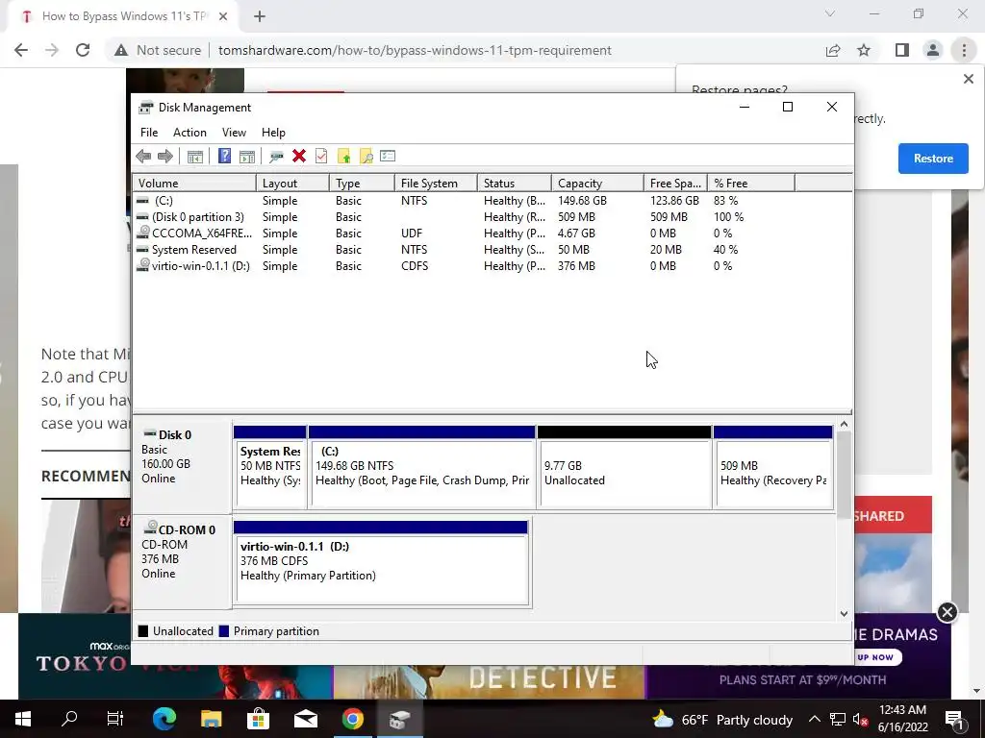Click the folder with magnifier toolbar icon
The width and height of the screenshot is (985, 738).
tap(366, 157)
